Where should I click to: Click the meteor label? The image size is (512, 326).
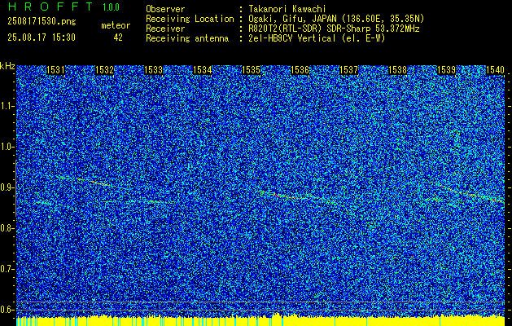[116, 25]
